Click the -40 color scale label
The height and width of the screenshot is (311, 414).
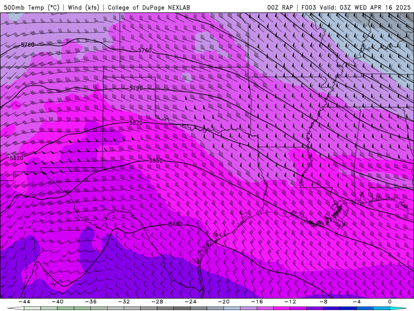pyautogui.click(x=57, y=302)
